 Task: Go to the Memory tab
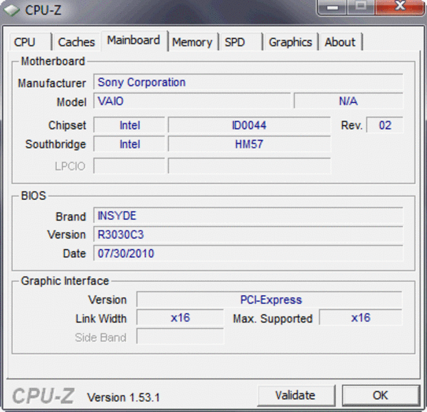(193, 42)
